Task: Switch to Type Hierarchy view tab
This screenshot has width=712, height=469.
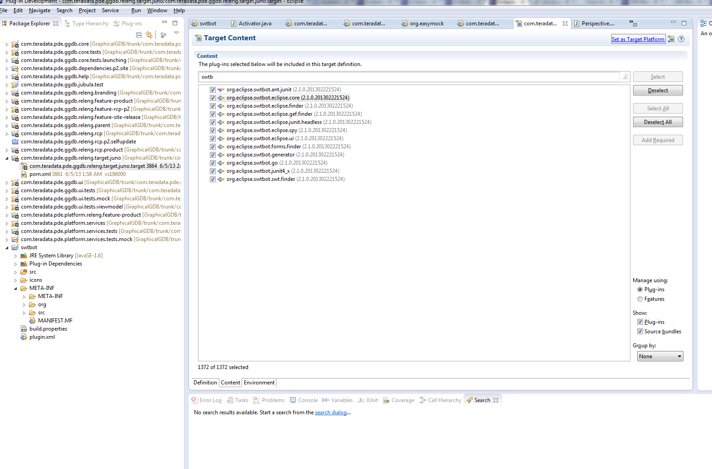Action: tap(87, 24)
